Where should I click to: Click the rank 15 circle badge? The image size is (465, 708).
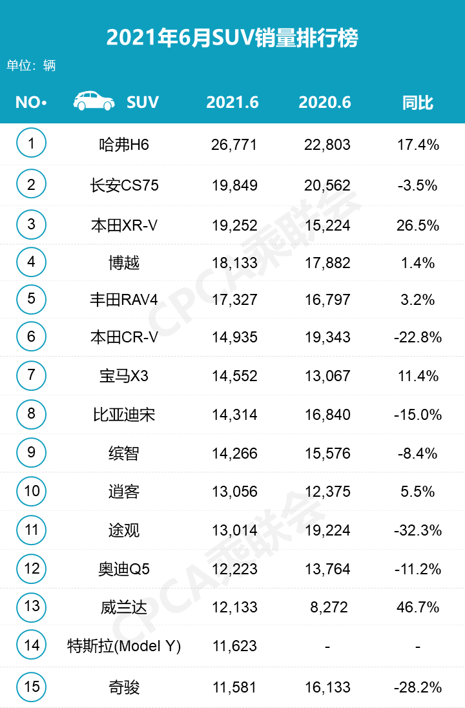click(x=32, y=686)
